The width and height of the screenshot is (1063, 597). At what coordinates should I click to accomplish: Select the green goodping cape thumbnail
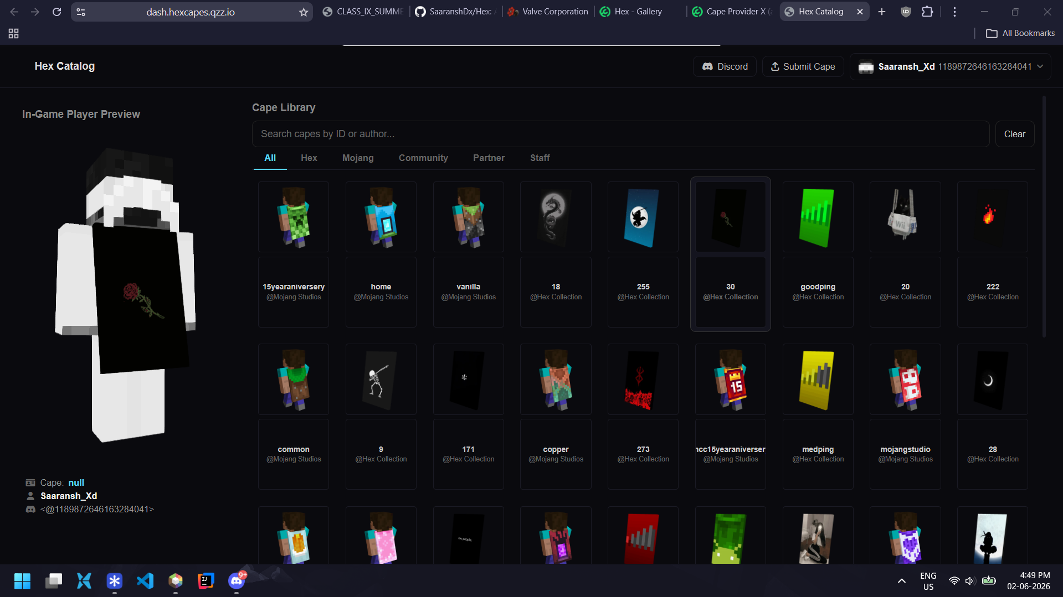pyautogui.click(x=818, y=217)
